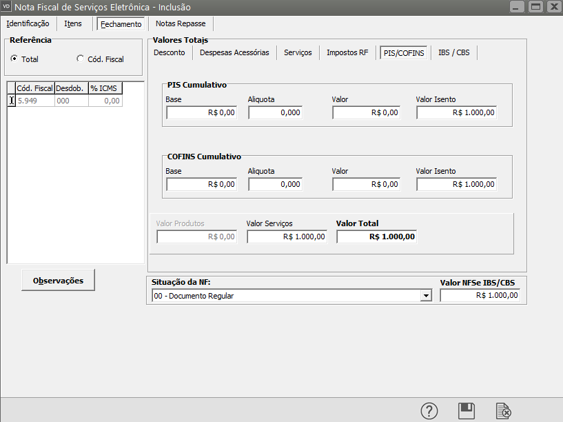
Task: Open the Desconto tab
Action: point(170,52)
